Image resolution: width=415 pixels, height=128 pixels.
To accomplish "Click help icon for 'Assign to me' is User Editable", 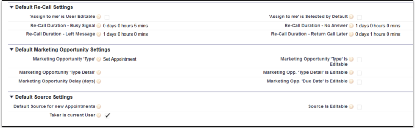I will click(99, 17).
